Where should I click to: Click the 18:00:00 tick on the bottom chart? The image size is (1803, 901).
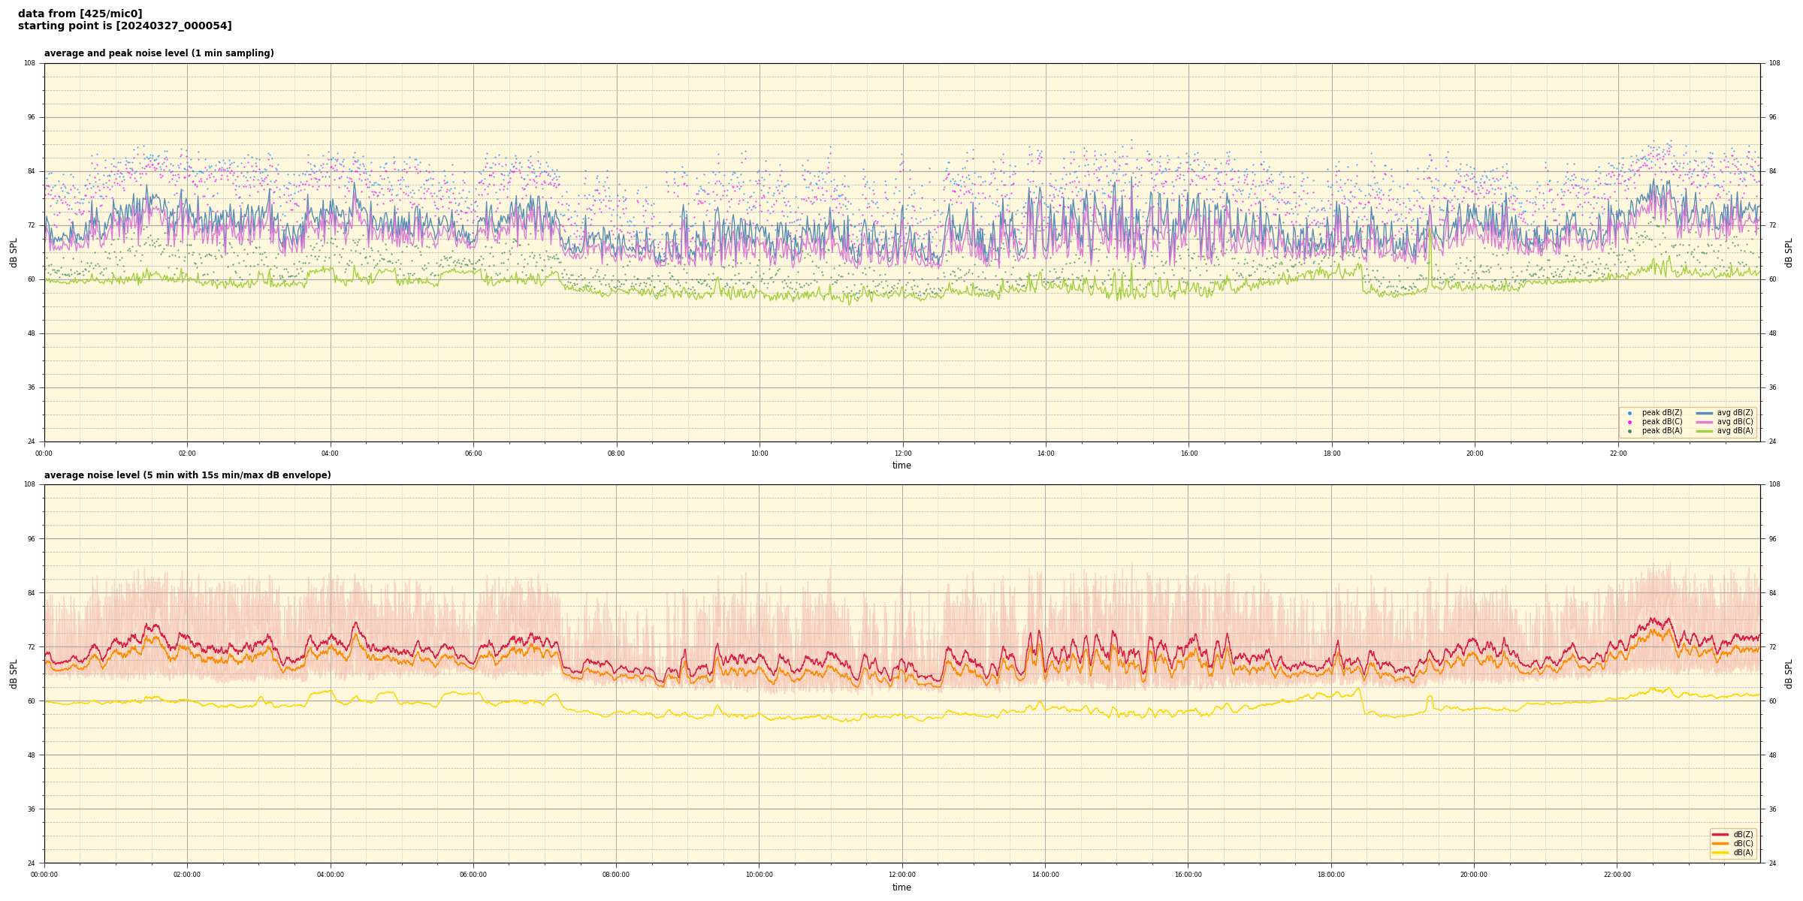[x=1331, y=875]
